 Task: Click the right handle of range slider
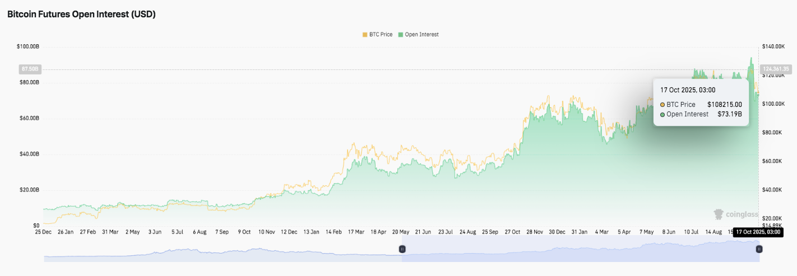[759, 249]
